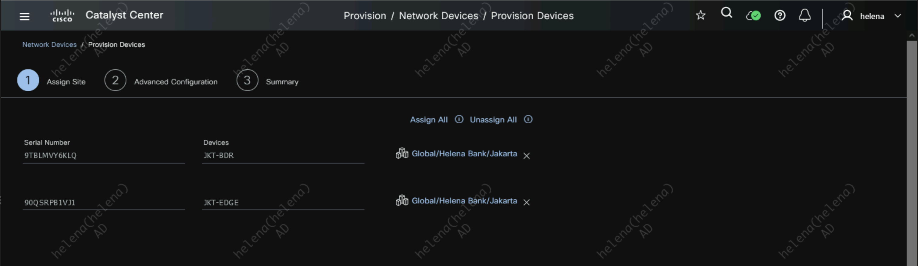Remove the site assignment for JKT-EDGE
The image size is (918, 266).
526,202
